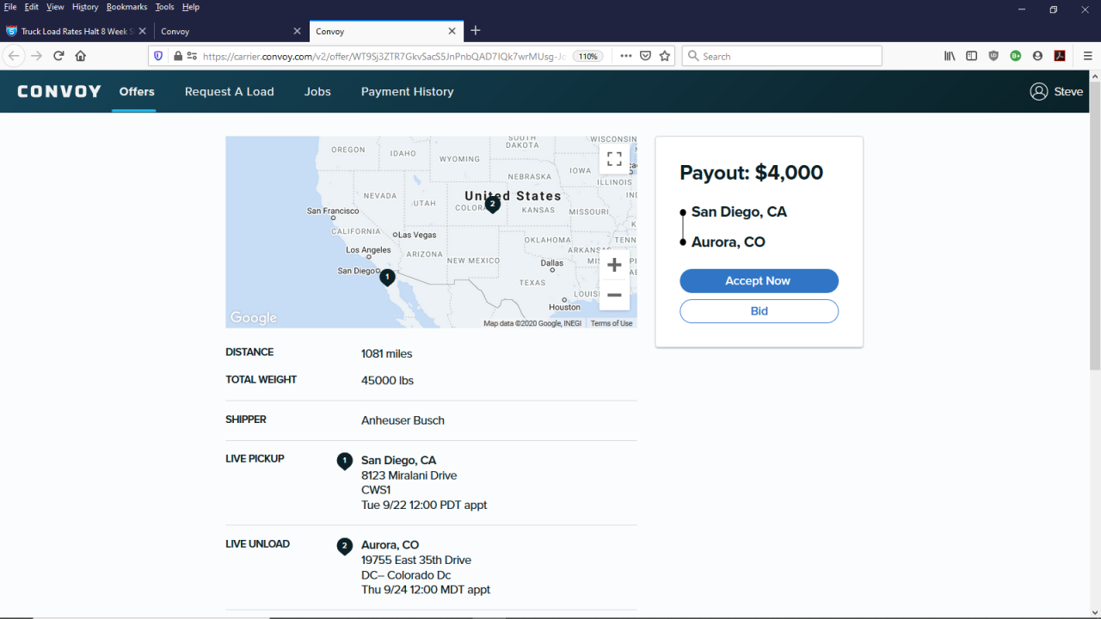This screenshot has height=619, width=1101.
Task: Open the Firefox hamburger menu
Action: [1087, 56]
